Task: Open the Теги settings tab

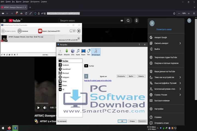Action: 89,52
